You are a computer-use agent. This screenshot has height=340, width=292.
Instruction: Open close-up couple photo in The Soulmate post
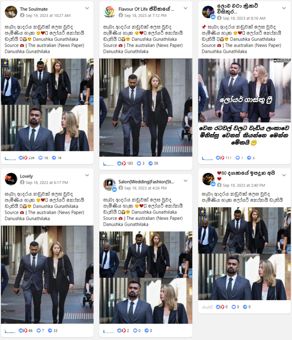tap(47, 128)
